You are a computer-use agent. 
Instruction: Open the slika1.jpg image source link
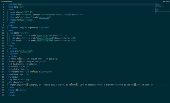pyautogui.click(x=25, y=51)
